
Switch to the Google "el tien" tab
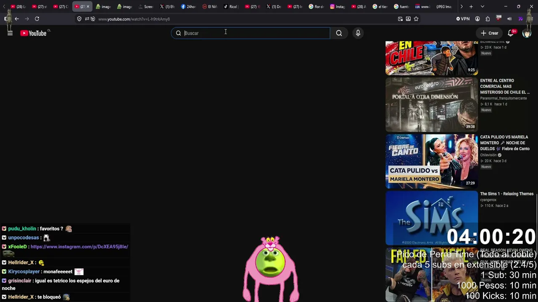(x=380, y=7)
